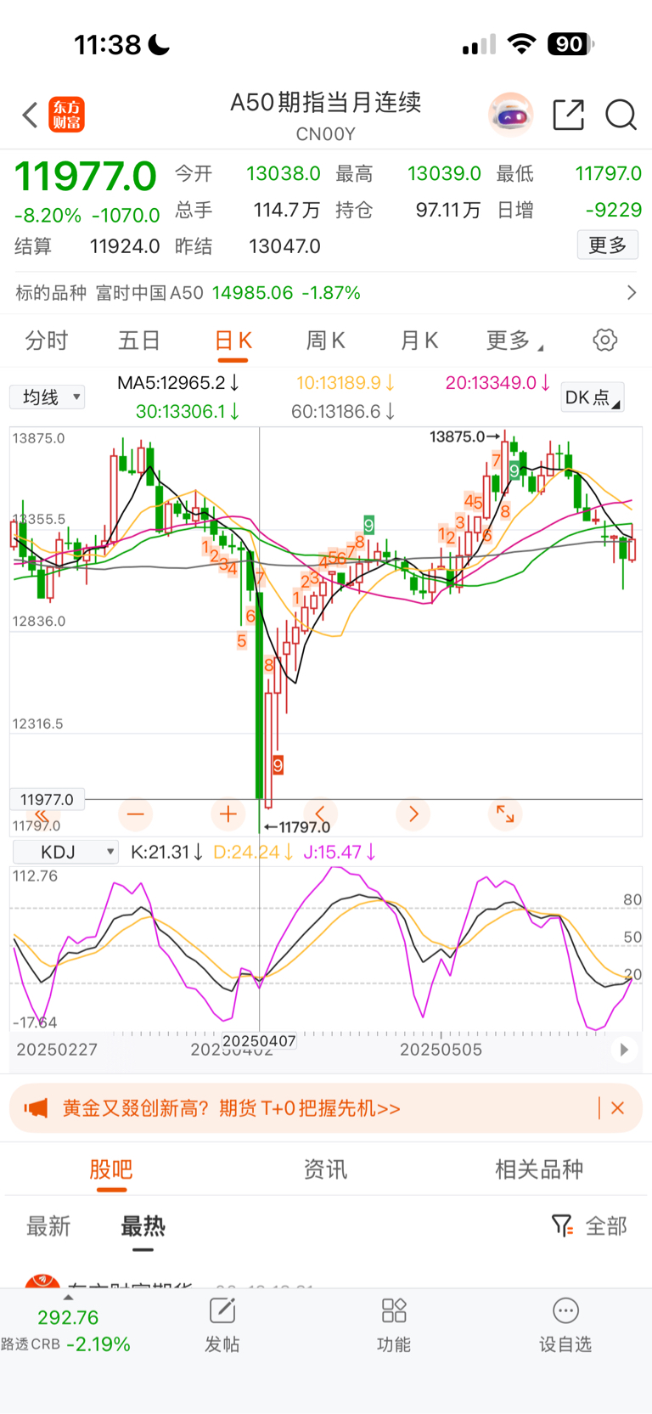Viewport: 652px width, 1414px height.
Task: Open 股吧 forum tab
Action: pos(111,1169)
